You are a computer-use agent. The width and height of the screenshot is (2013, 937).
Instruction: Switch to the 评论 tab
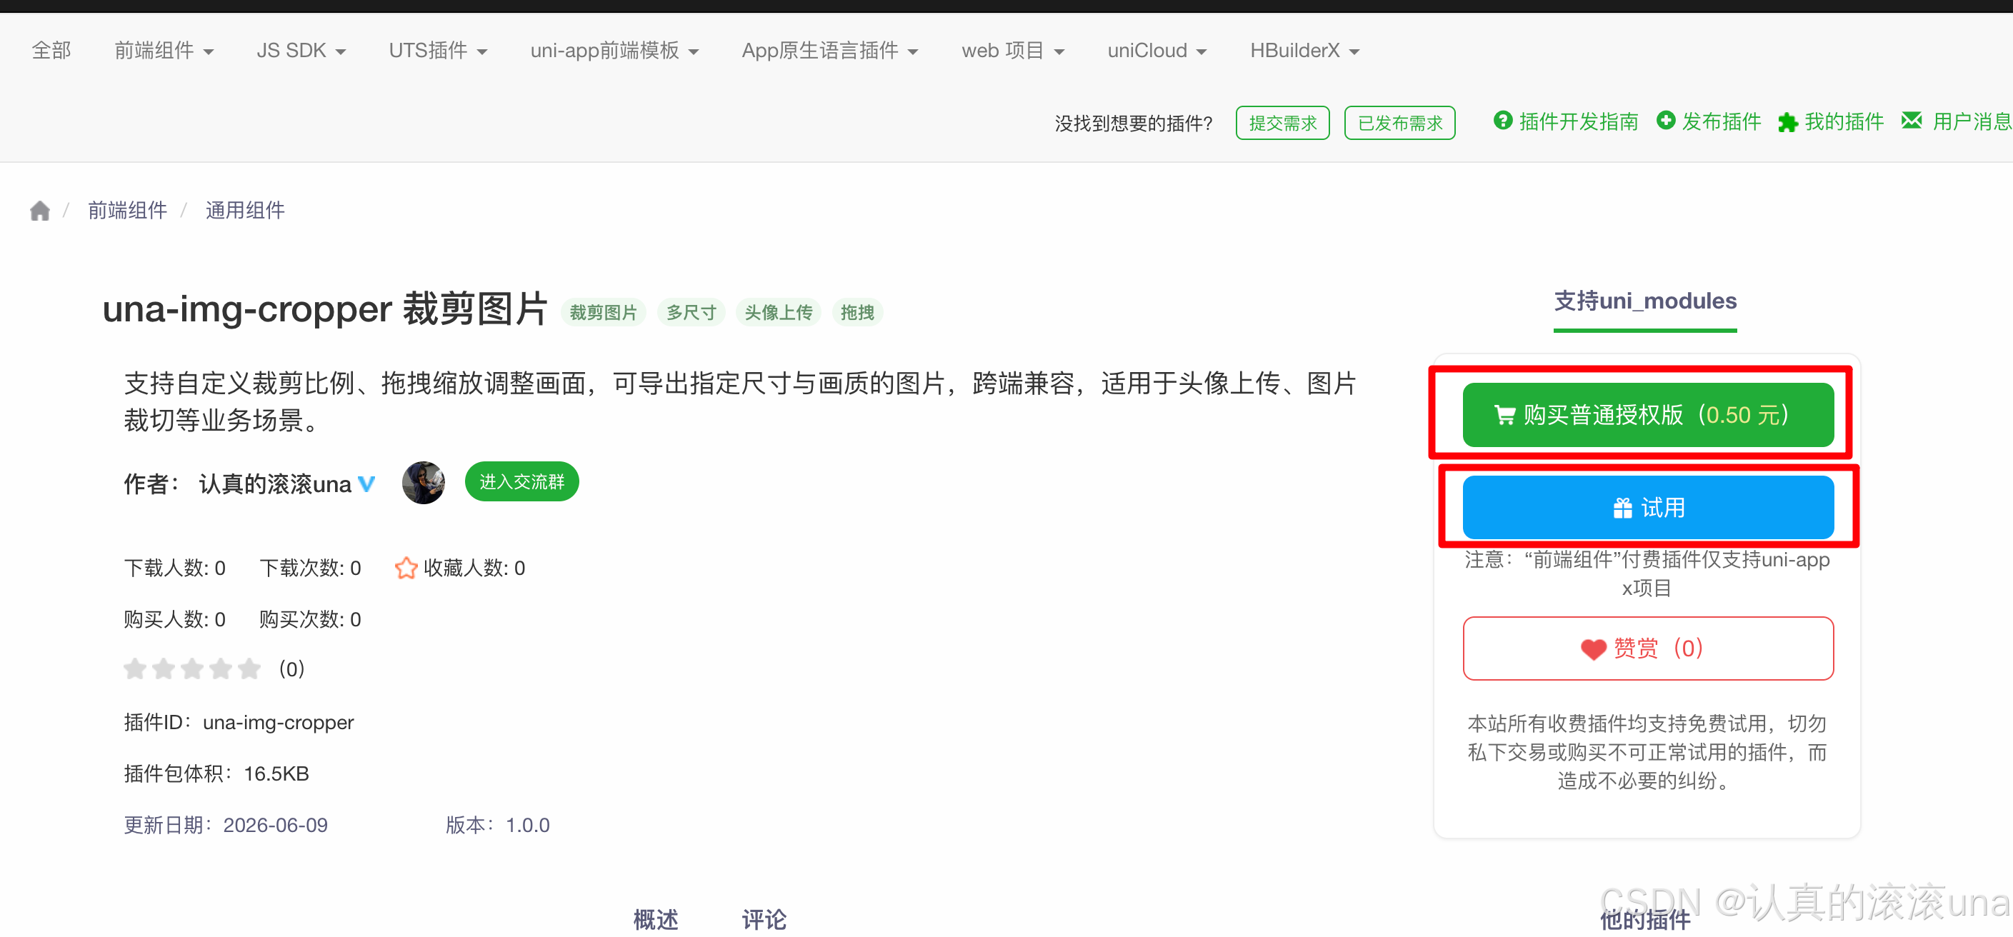(x=764, y=920)
